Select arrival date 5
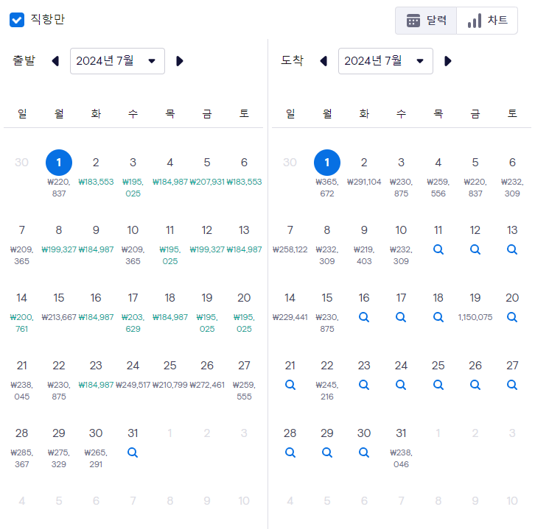The width and height of the screenshot is (535, 529). click(475, 163)
